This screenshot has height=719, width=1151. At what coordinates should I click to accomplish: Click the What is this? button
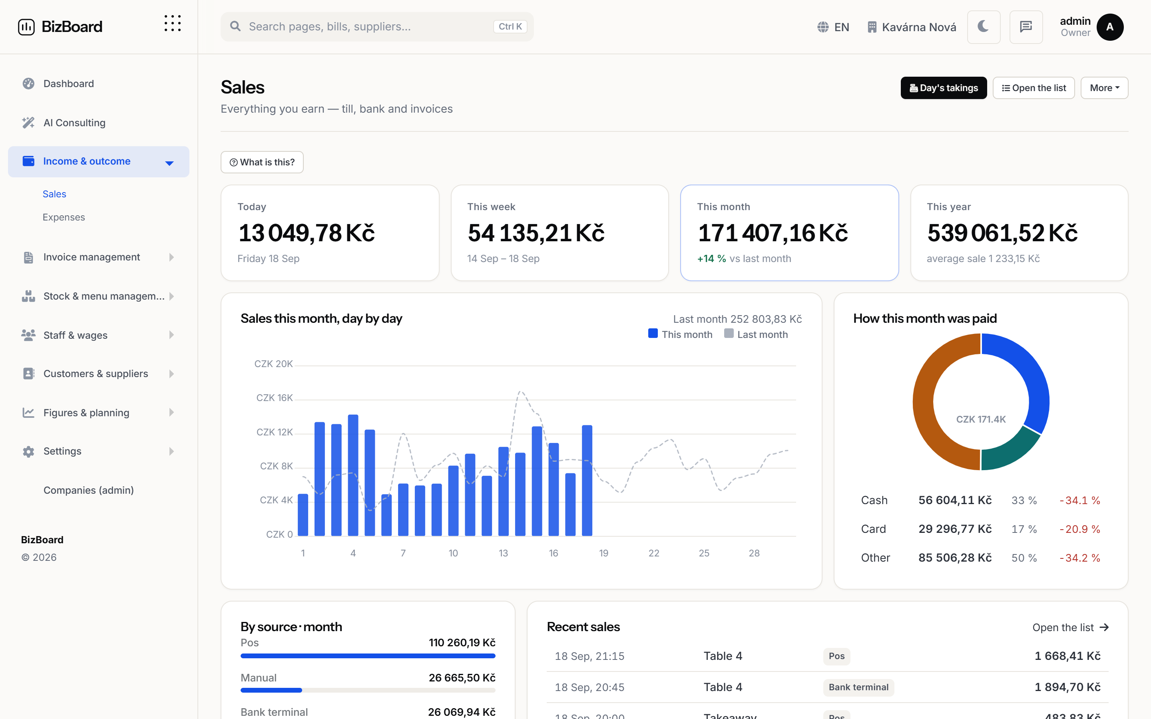(x=262, y=162)
